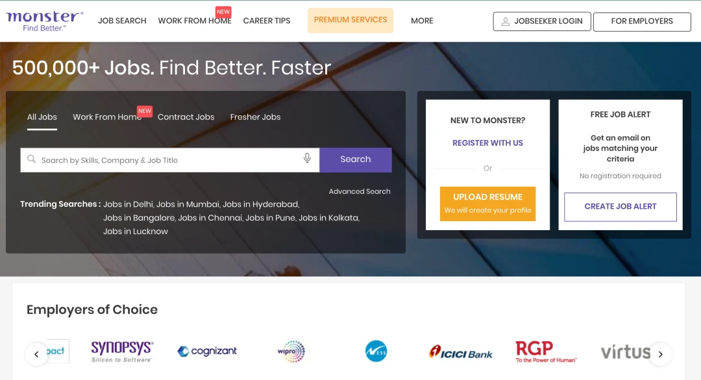
Task: Click the microphone voice search icon
Action: pos(307,159)
